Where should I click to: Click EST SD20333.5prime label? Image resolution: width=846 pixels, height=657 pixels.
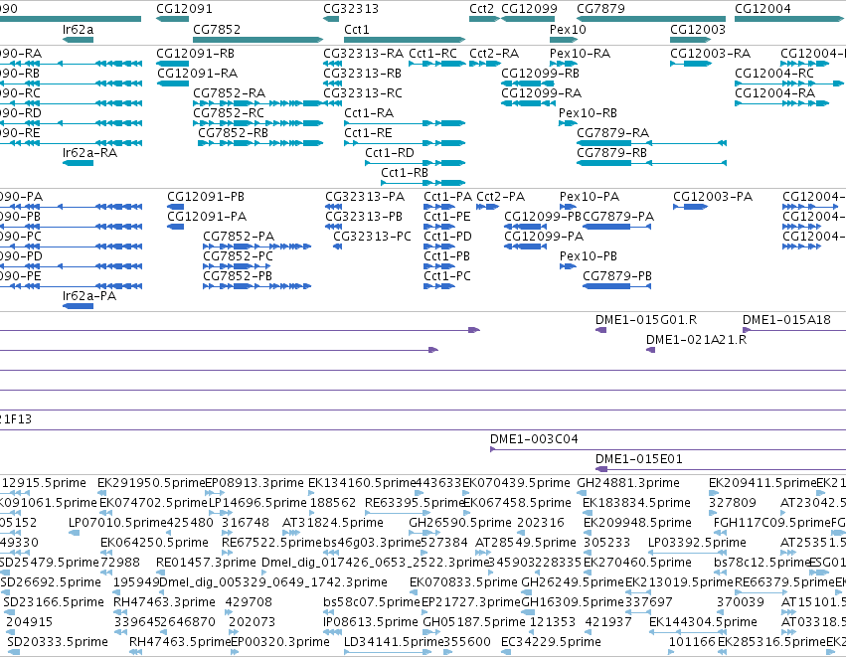(58, 642)
